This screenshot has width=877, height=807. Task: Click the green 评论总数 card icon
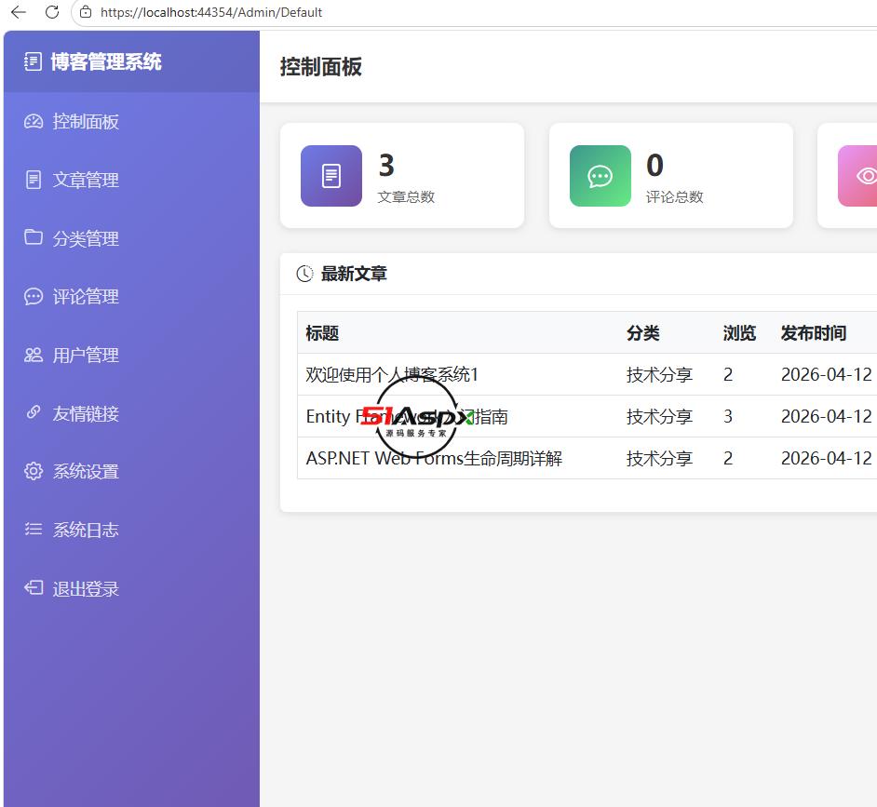(600, 176)
